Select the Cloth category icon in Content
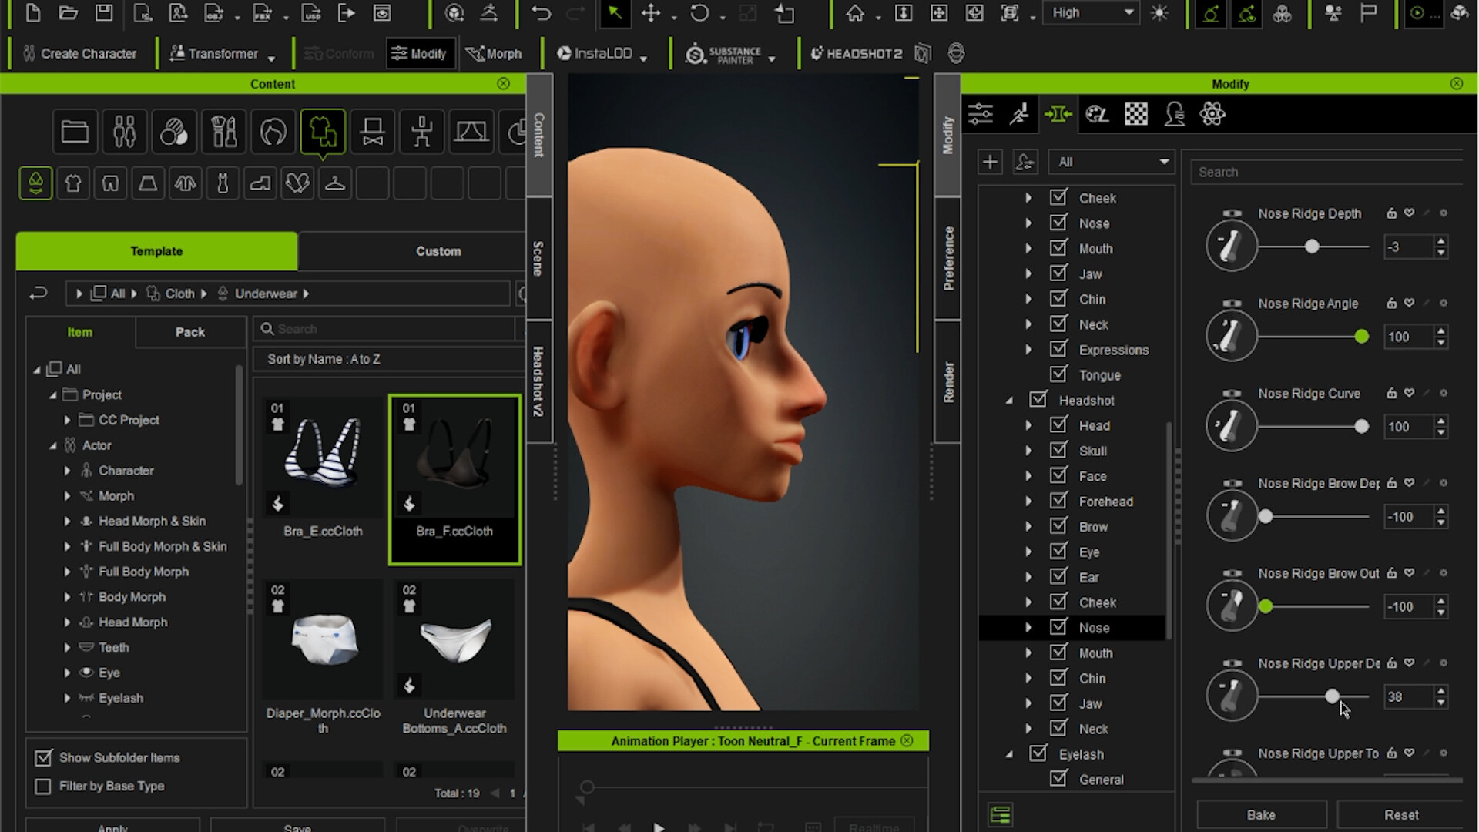 323,132
